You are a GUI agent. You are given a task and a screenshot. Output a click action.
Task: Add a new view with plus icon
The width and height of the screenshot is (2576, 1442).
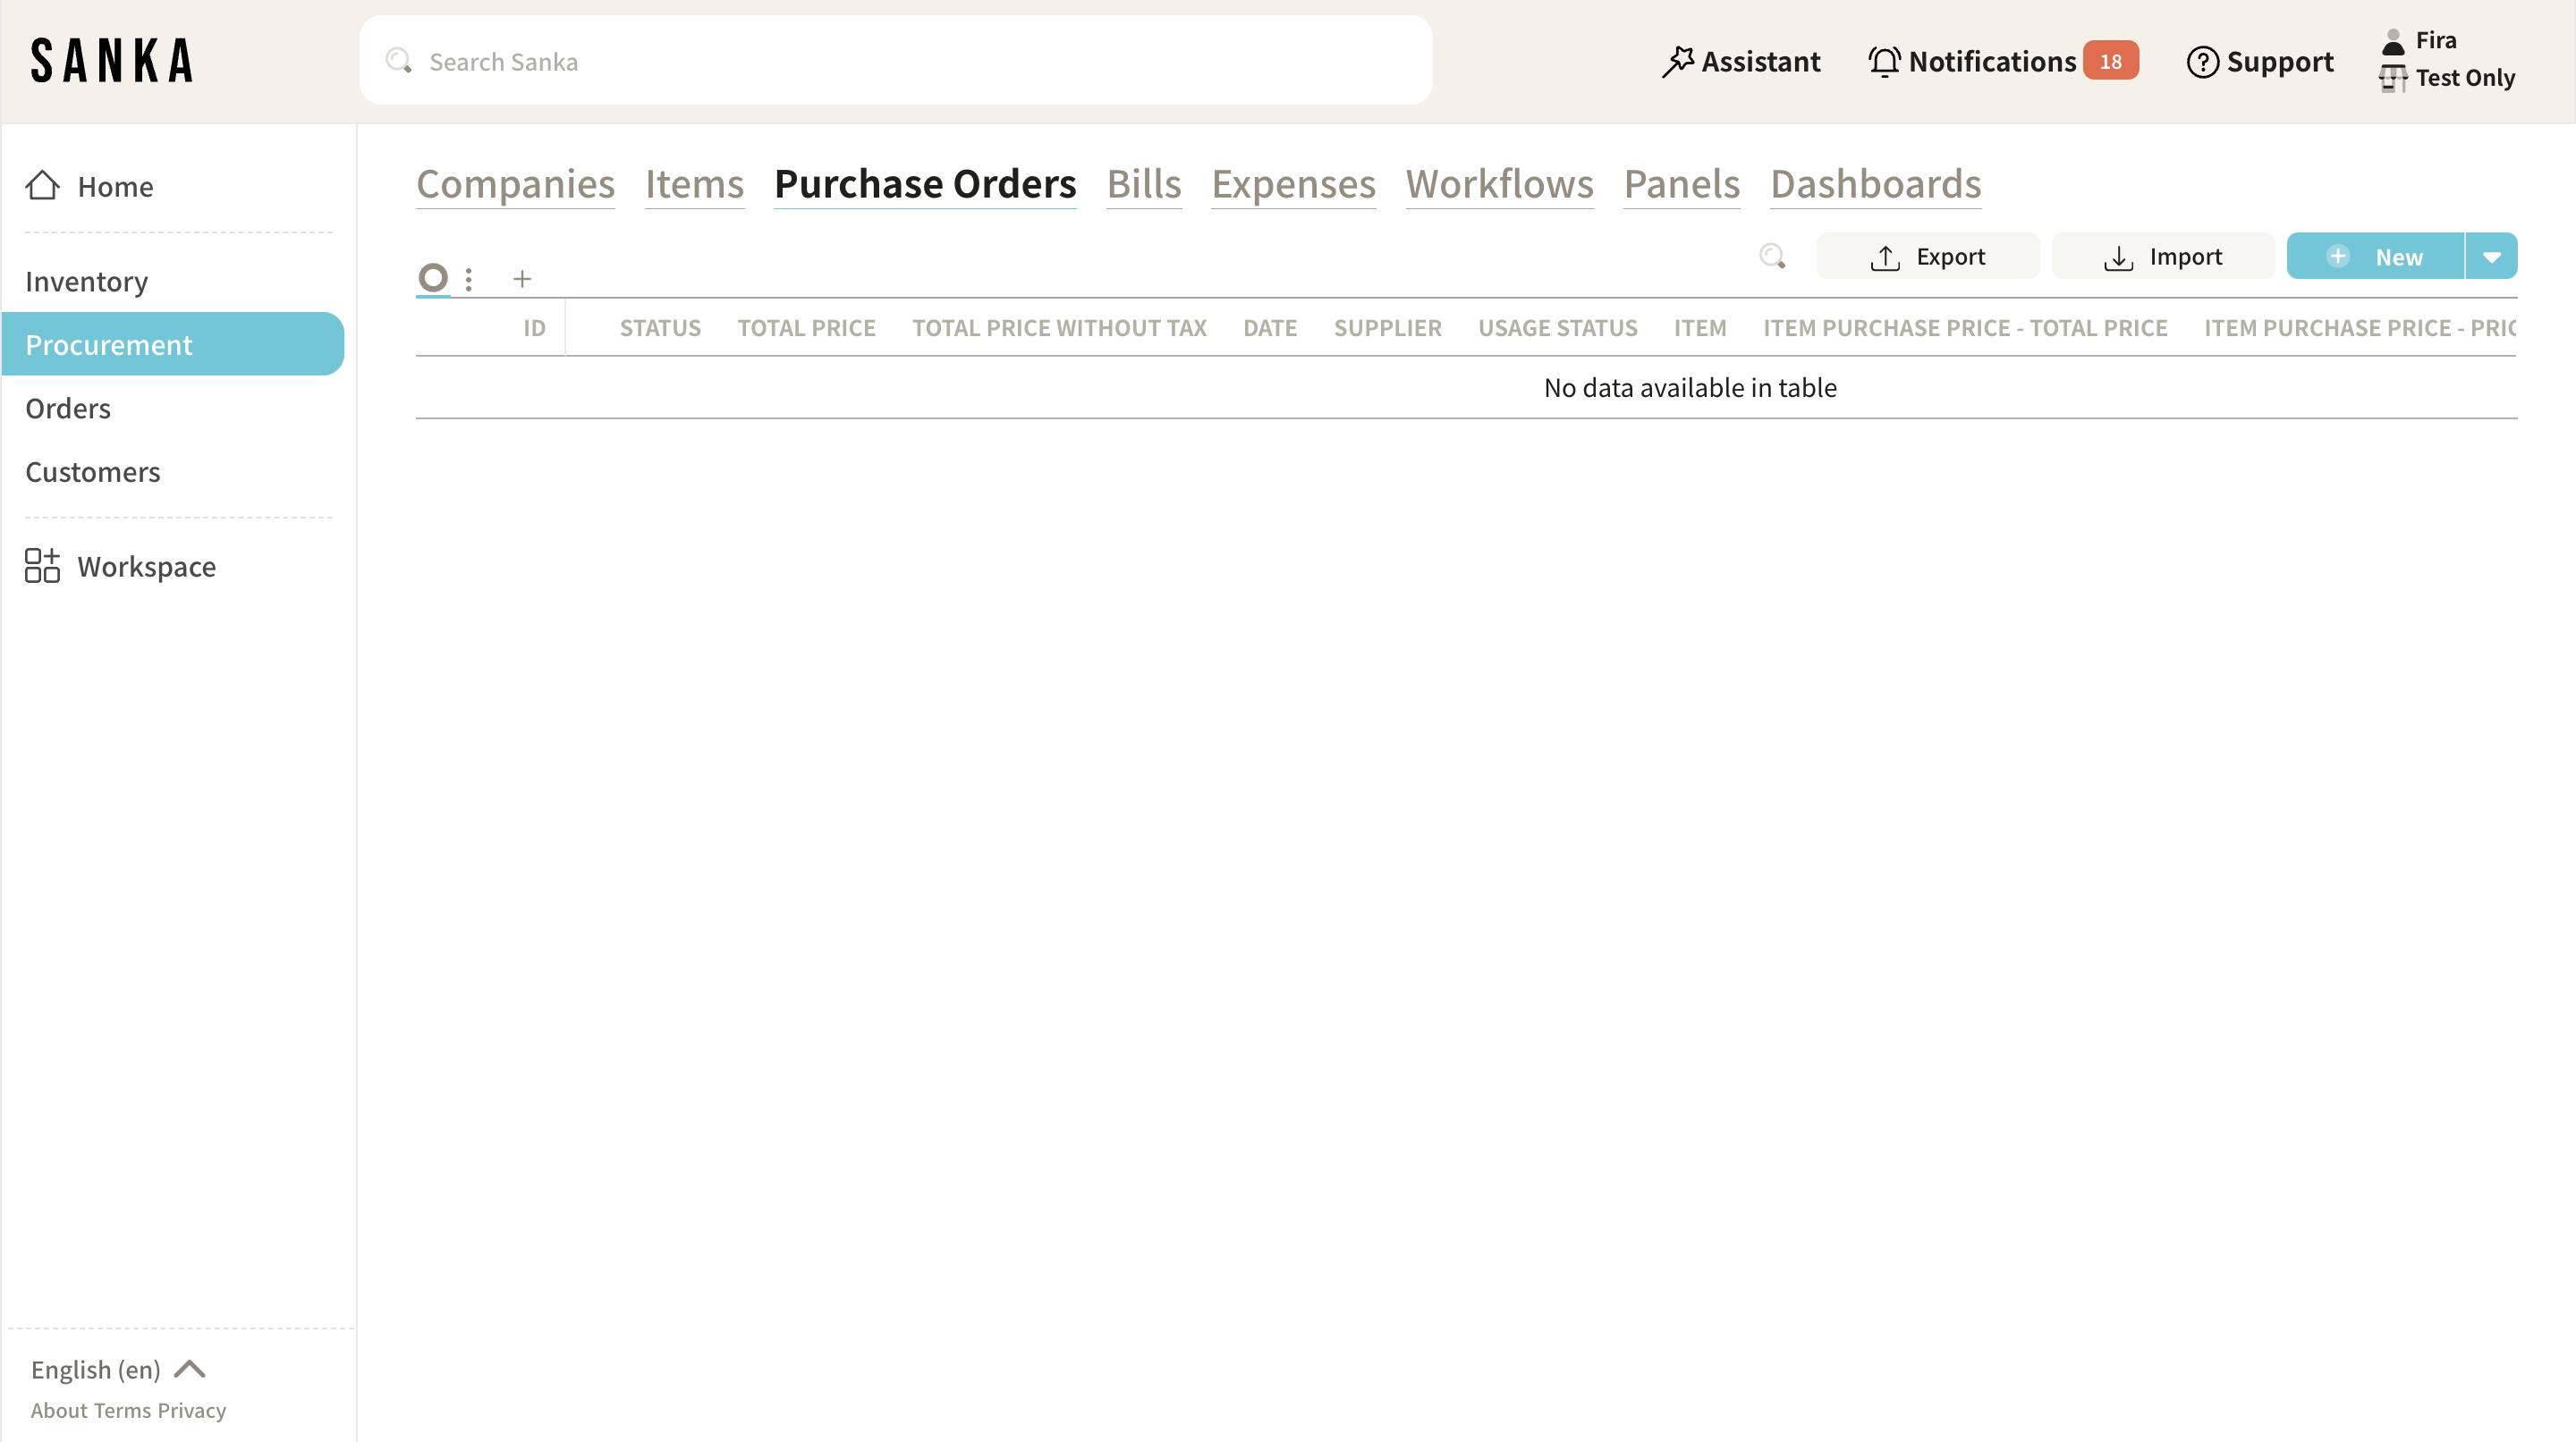(522, 279)
